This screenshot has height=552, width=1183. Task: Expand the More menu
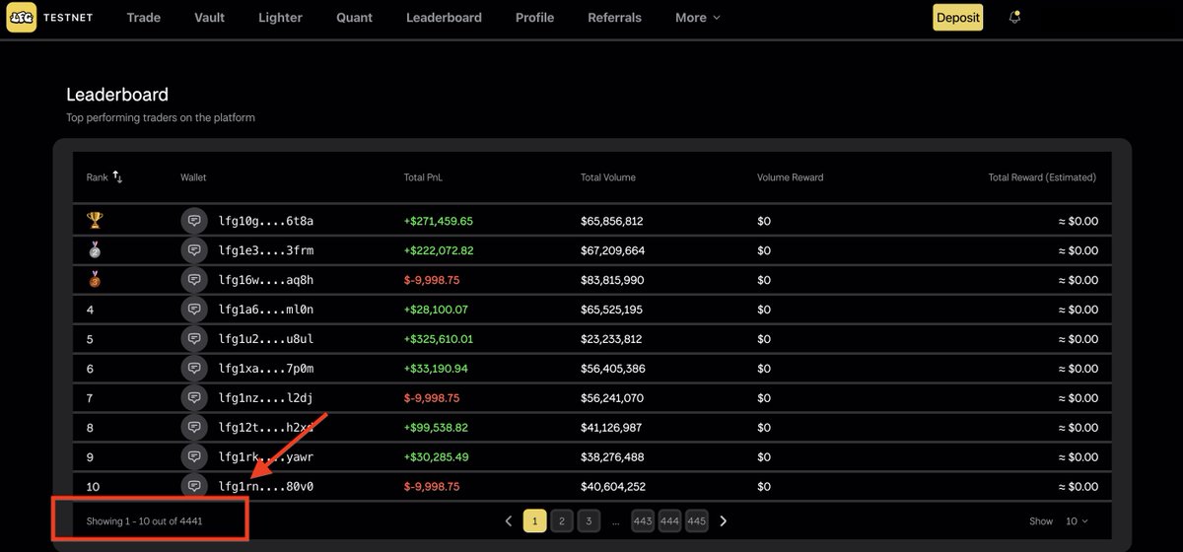pyautogui.click(x=698, y=18)
